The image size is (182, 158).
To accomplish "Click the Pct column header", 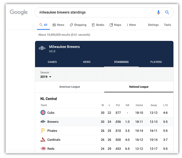I will point(118,105).
